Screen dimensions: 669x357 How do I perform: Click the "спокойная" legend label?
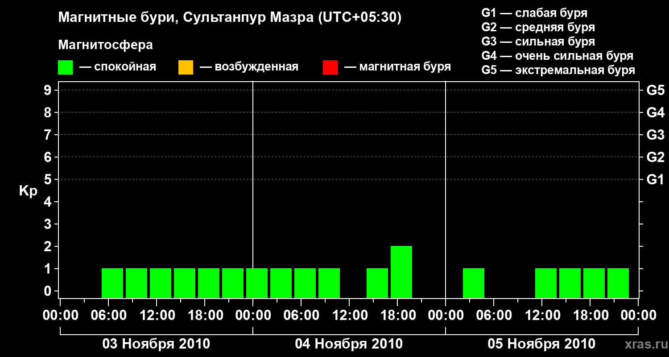pyautogui.click(x=125, y=67)
